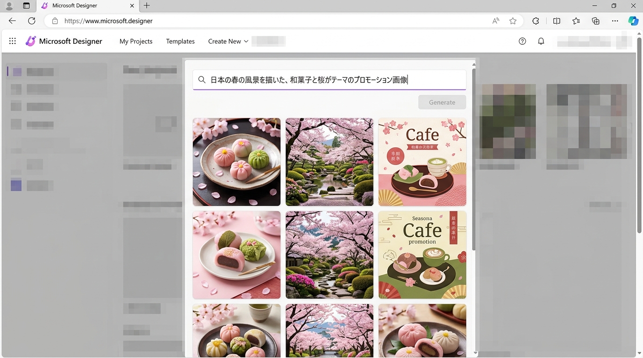
Task: Refresh the current page
Action: (32, 21)
